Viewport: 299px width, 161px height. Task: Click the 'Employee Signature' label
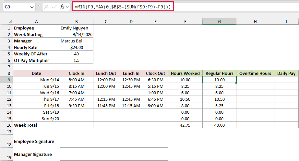point(34,141)
